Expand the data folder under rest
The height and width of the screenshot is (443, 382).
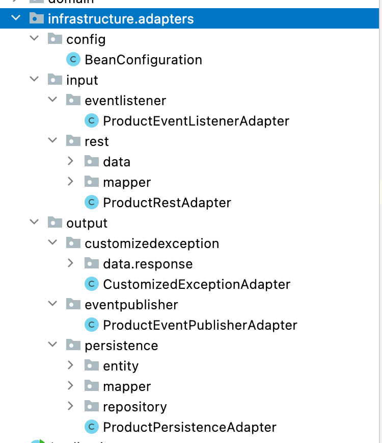coord(70,161)
